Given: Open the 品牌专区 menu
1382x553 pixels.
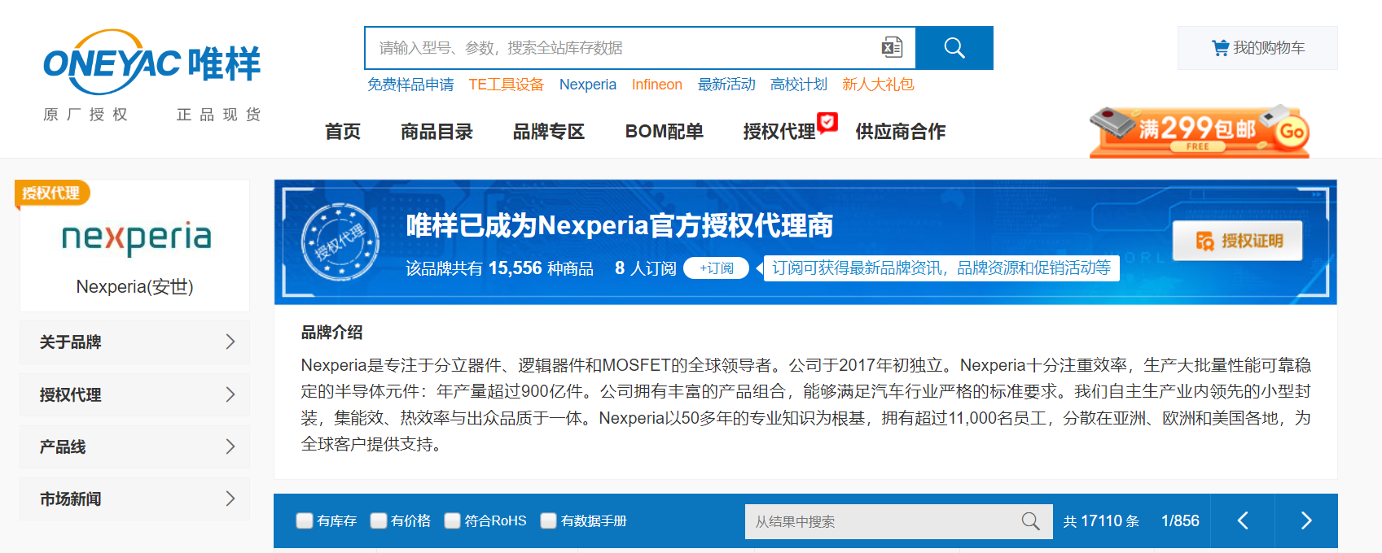Looking at the screenshot, I should [549, 132].
